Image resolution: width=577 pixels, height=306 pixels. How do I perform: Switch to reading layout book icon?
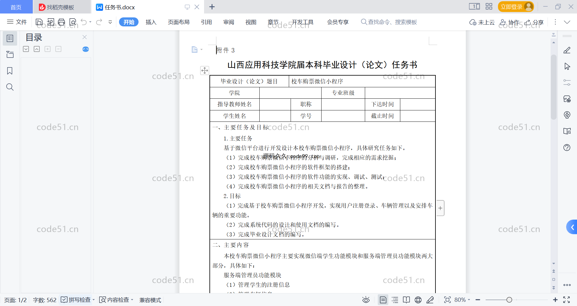tap(406, 300)
